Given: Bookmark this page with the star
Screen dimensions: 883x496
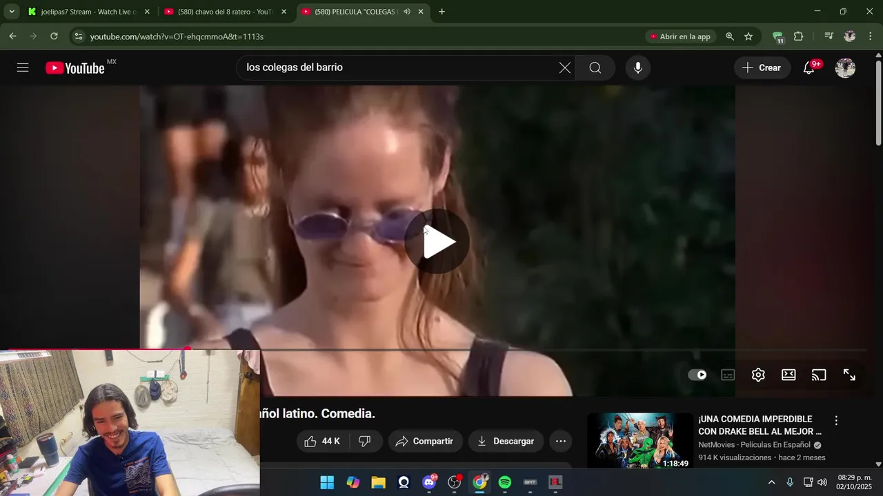Looking at the screenshot, I should click(x=748, y=37).
